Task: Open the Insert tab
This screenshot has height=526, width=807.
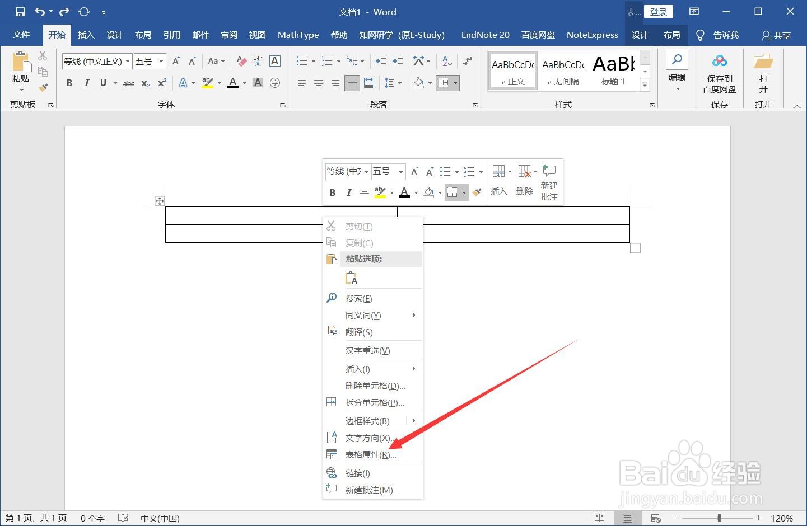Action: [x=86, y=35]
